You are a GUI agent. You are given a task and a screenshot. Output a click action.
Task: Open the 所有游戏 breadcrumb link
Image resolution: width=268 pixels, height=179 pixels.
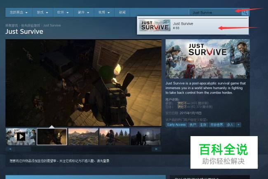point(12,26)
